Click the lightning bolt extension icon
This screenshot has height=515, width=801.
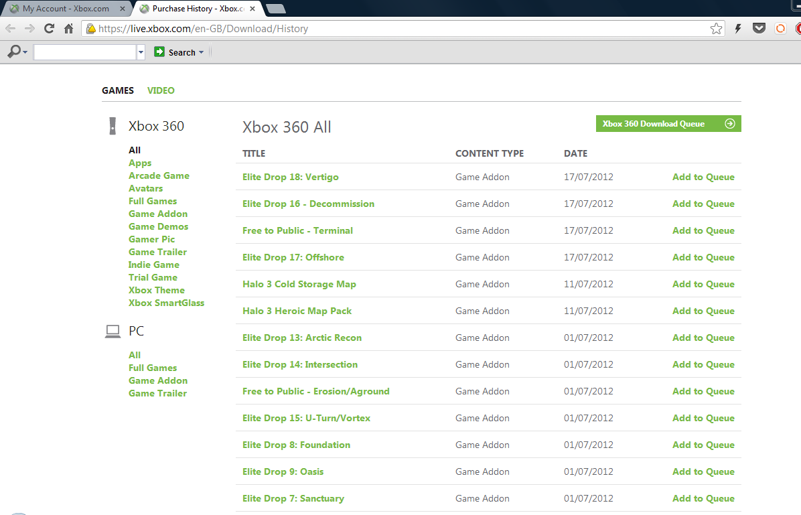(x=737, y=29)
